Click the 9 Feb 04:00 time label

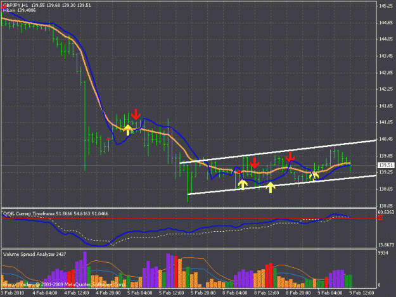[330, 293]
